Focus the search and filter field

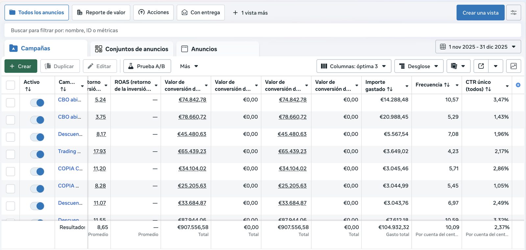(x=263, y=30)
